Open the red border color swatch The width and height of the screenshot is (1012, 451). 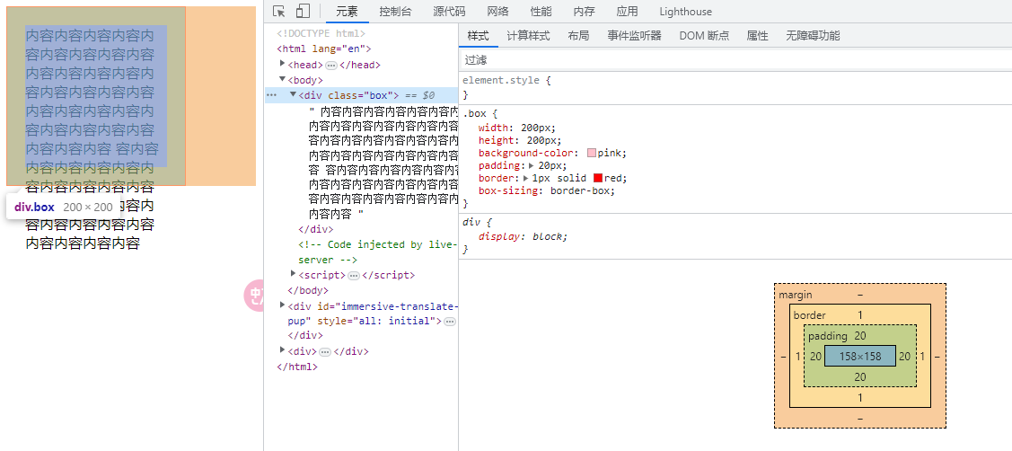click(x=598, y=178)
